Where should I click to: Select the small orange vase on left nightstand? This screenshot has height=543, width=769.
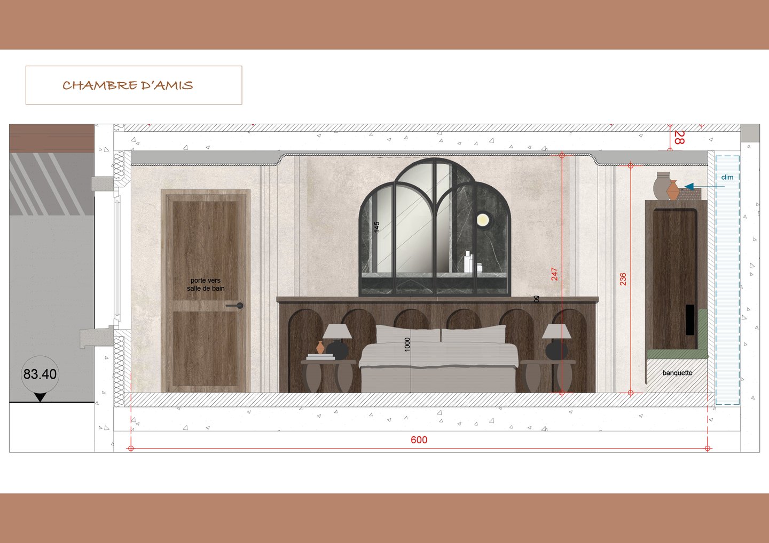click(320, 347)
